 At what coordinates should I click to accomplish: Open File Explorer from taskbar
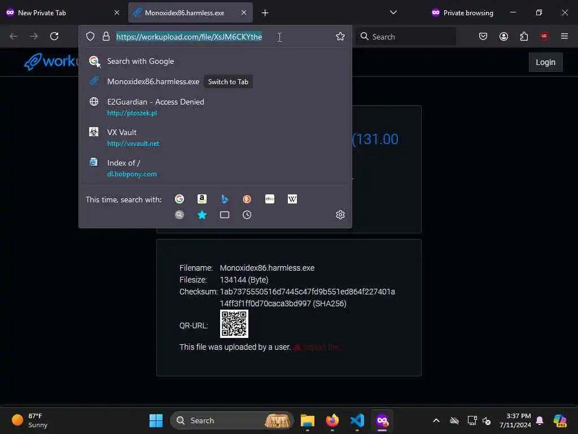point(308,420)
